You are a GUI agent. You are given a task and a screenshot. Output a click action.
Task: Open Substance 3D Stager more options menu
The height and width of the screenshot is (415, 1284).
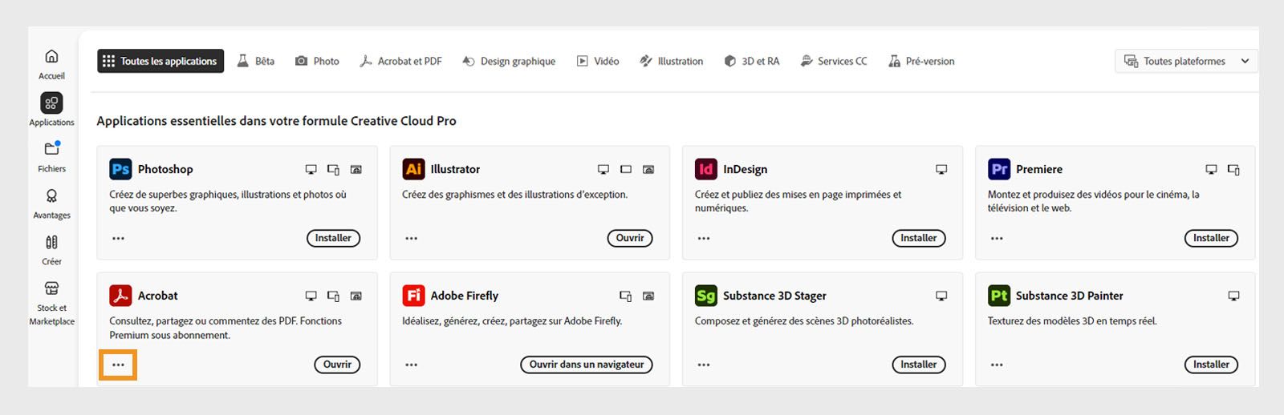coord(704,365)
